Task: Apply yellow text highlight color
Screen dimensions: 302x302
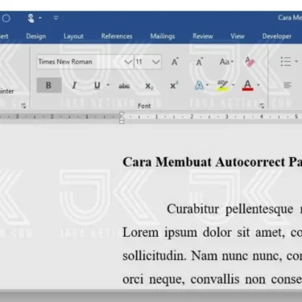Action: click(222, 85)
